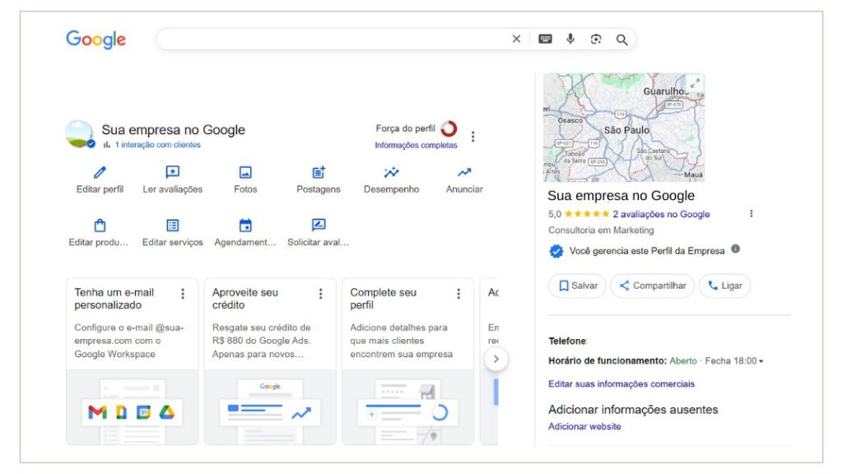Screen dimensions: 843x474
Task: Open Informações completas link
Action: (416, 145)
